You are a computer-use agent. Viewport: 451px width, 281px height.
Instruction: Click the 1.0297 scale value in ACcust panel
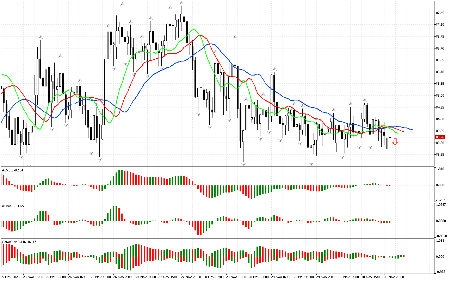tap(440, 204)
